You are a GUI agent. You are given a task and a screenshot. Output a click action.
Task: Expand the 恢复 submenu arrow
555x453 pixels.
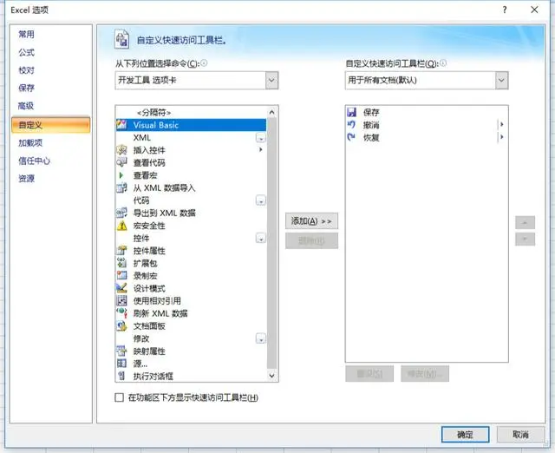[x=501, y=137]
